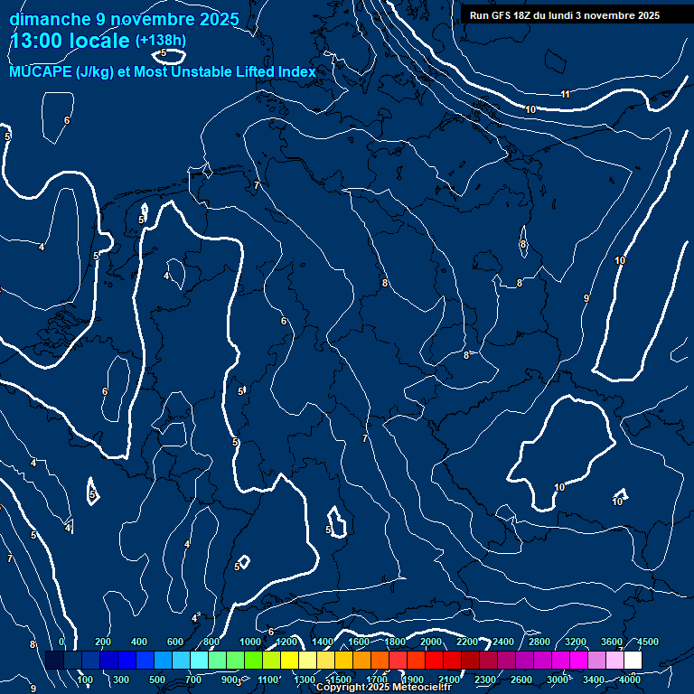694x694 pixels.
Task: Click the "11" contour label on the map
Action: click(x=565, y=94)
